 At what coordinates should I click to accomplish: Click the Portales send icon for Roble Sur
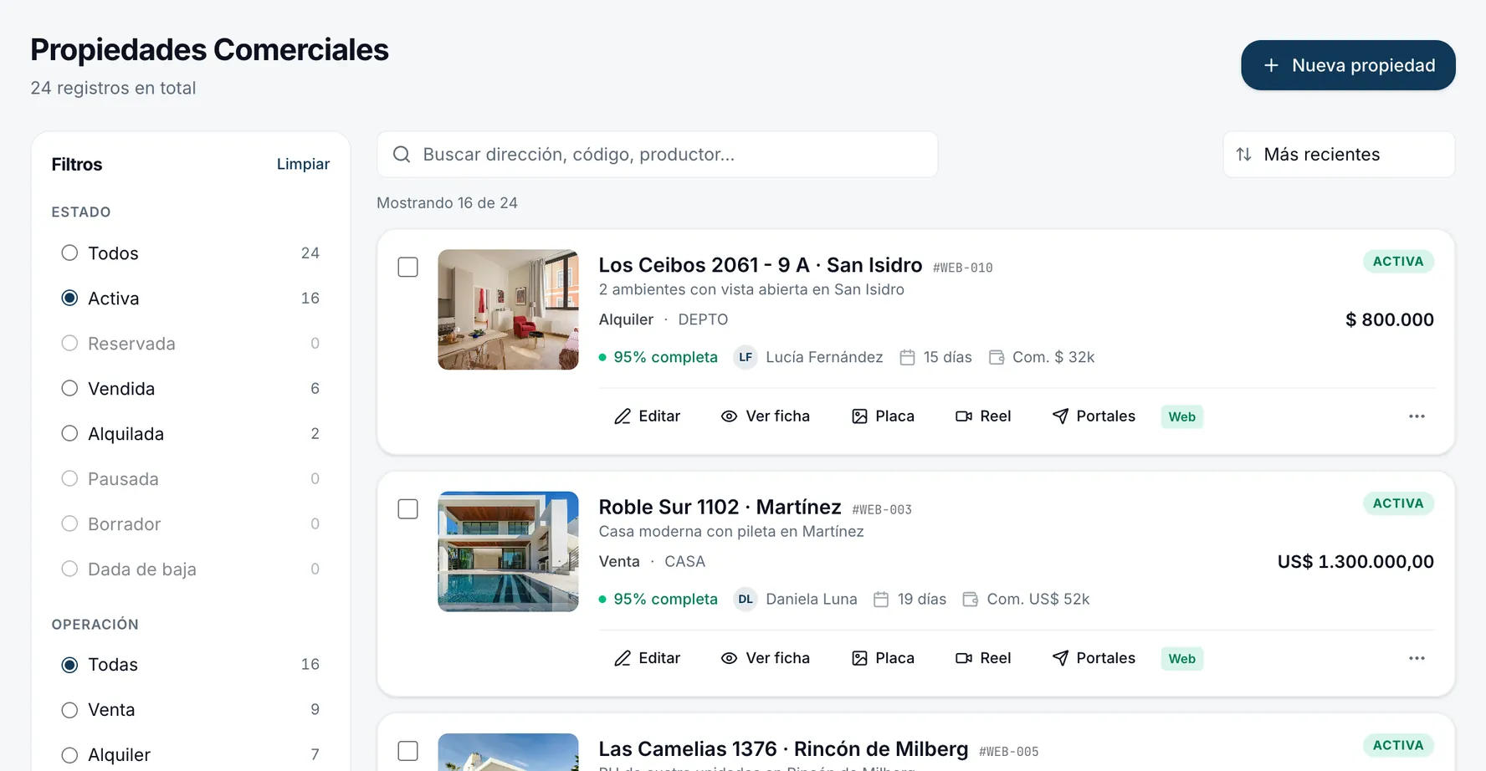pyautogui.click(x=1060, y=659)
